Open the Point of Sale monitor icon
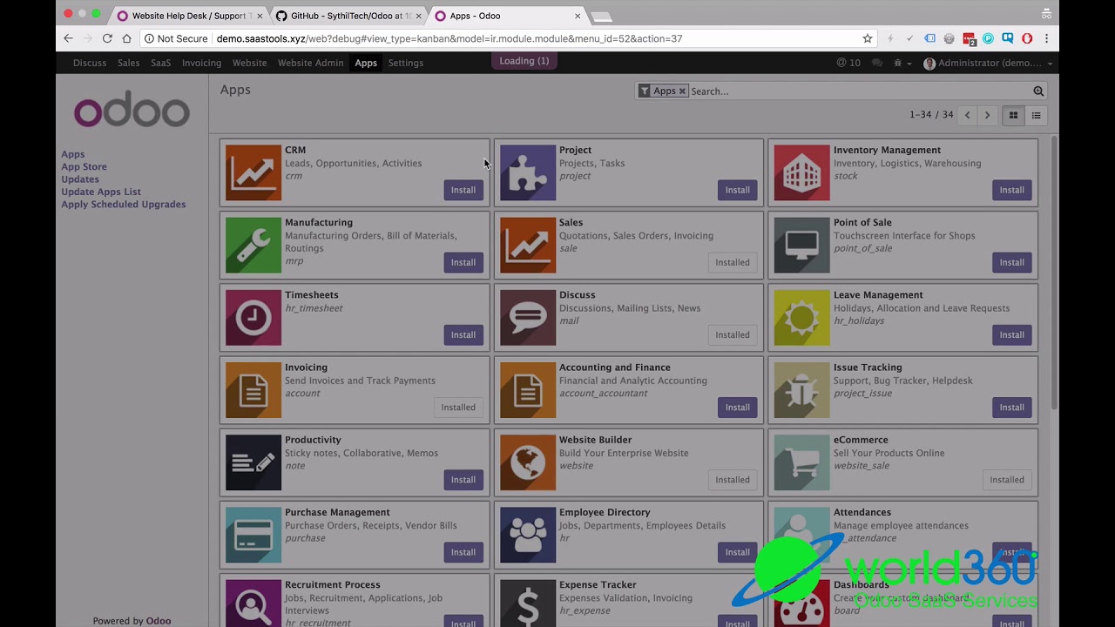This screenshot has width=1115, height=627. click(x=801, y=245)
